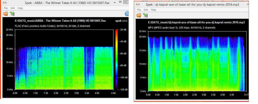Click '22 kHz' axis label in ABBA window
The width and height of the screenshot is (258, 104).
[10, 30]
